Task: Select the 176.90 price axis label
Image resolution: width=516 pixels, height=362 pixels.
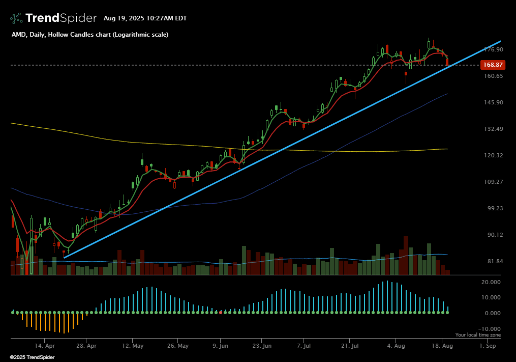Action: point(494,49)
